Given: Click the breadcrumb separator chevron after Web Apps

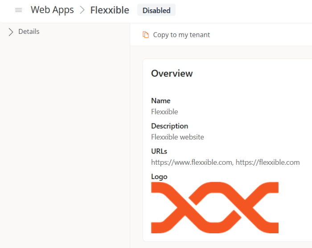Looking at the screenshot, I should tap(82, 10).
